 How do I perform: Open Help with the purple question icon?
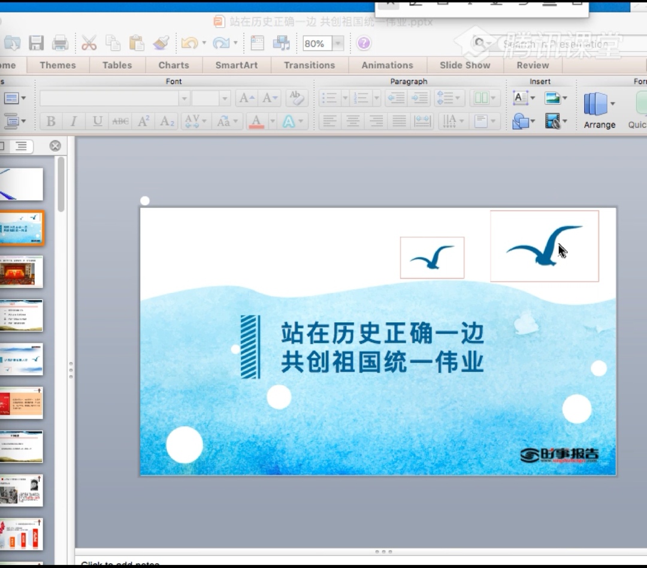coord(364,43)
